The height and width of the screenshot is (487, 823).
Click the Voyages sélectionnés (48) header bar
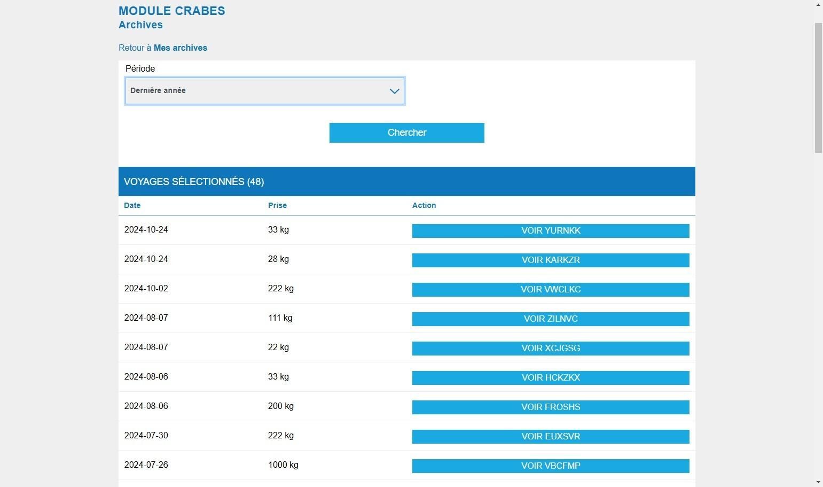coord(406,182)
